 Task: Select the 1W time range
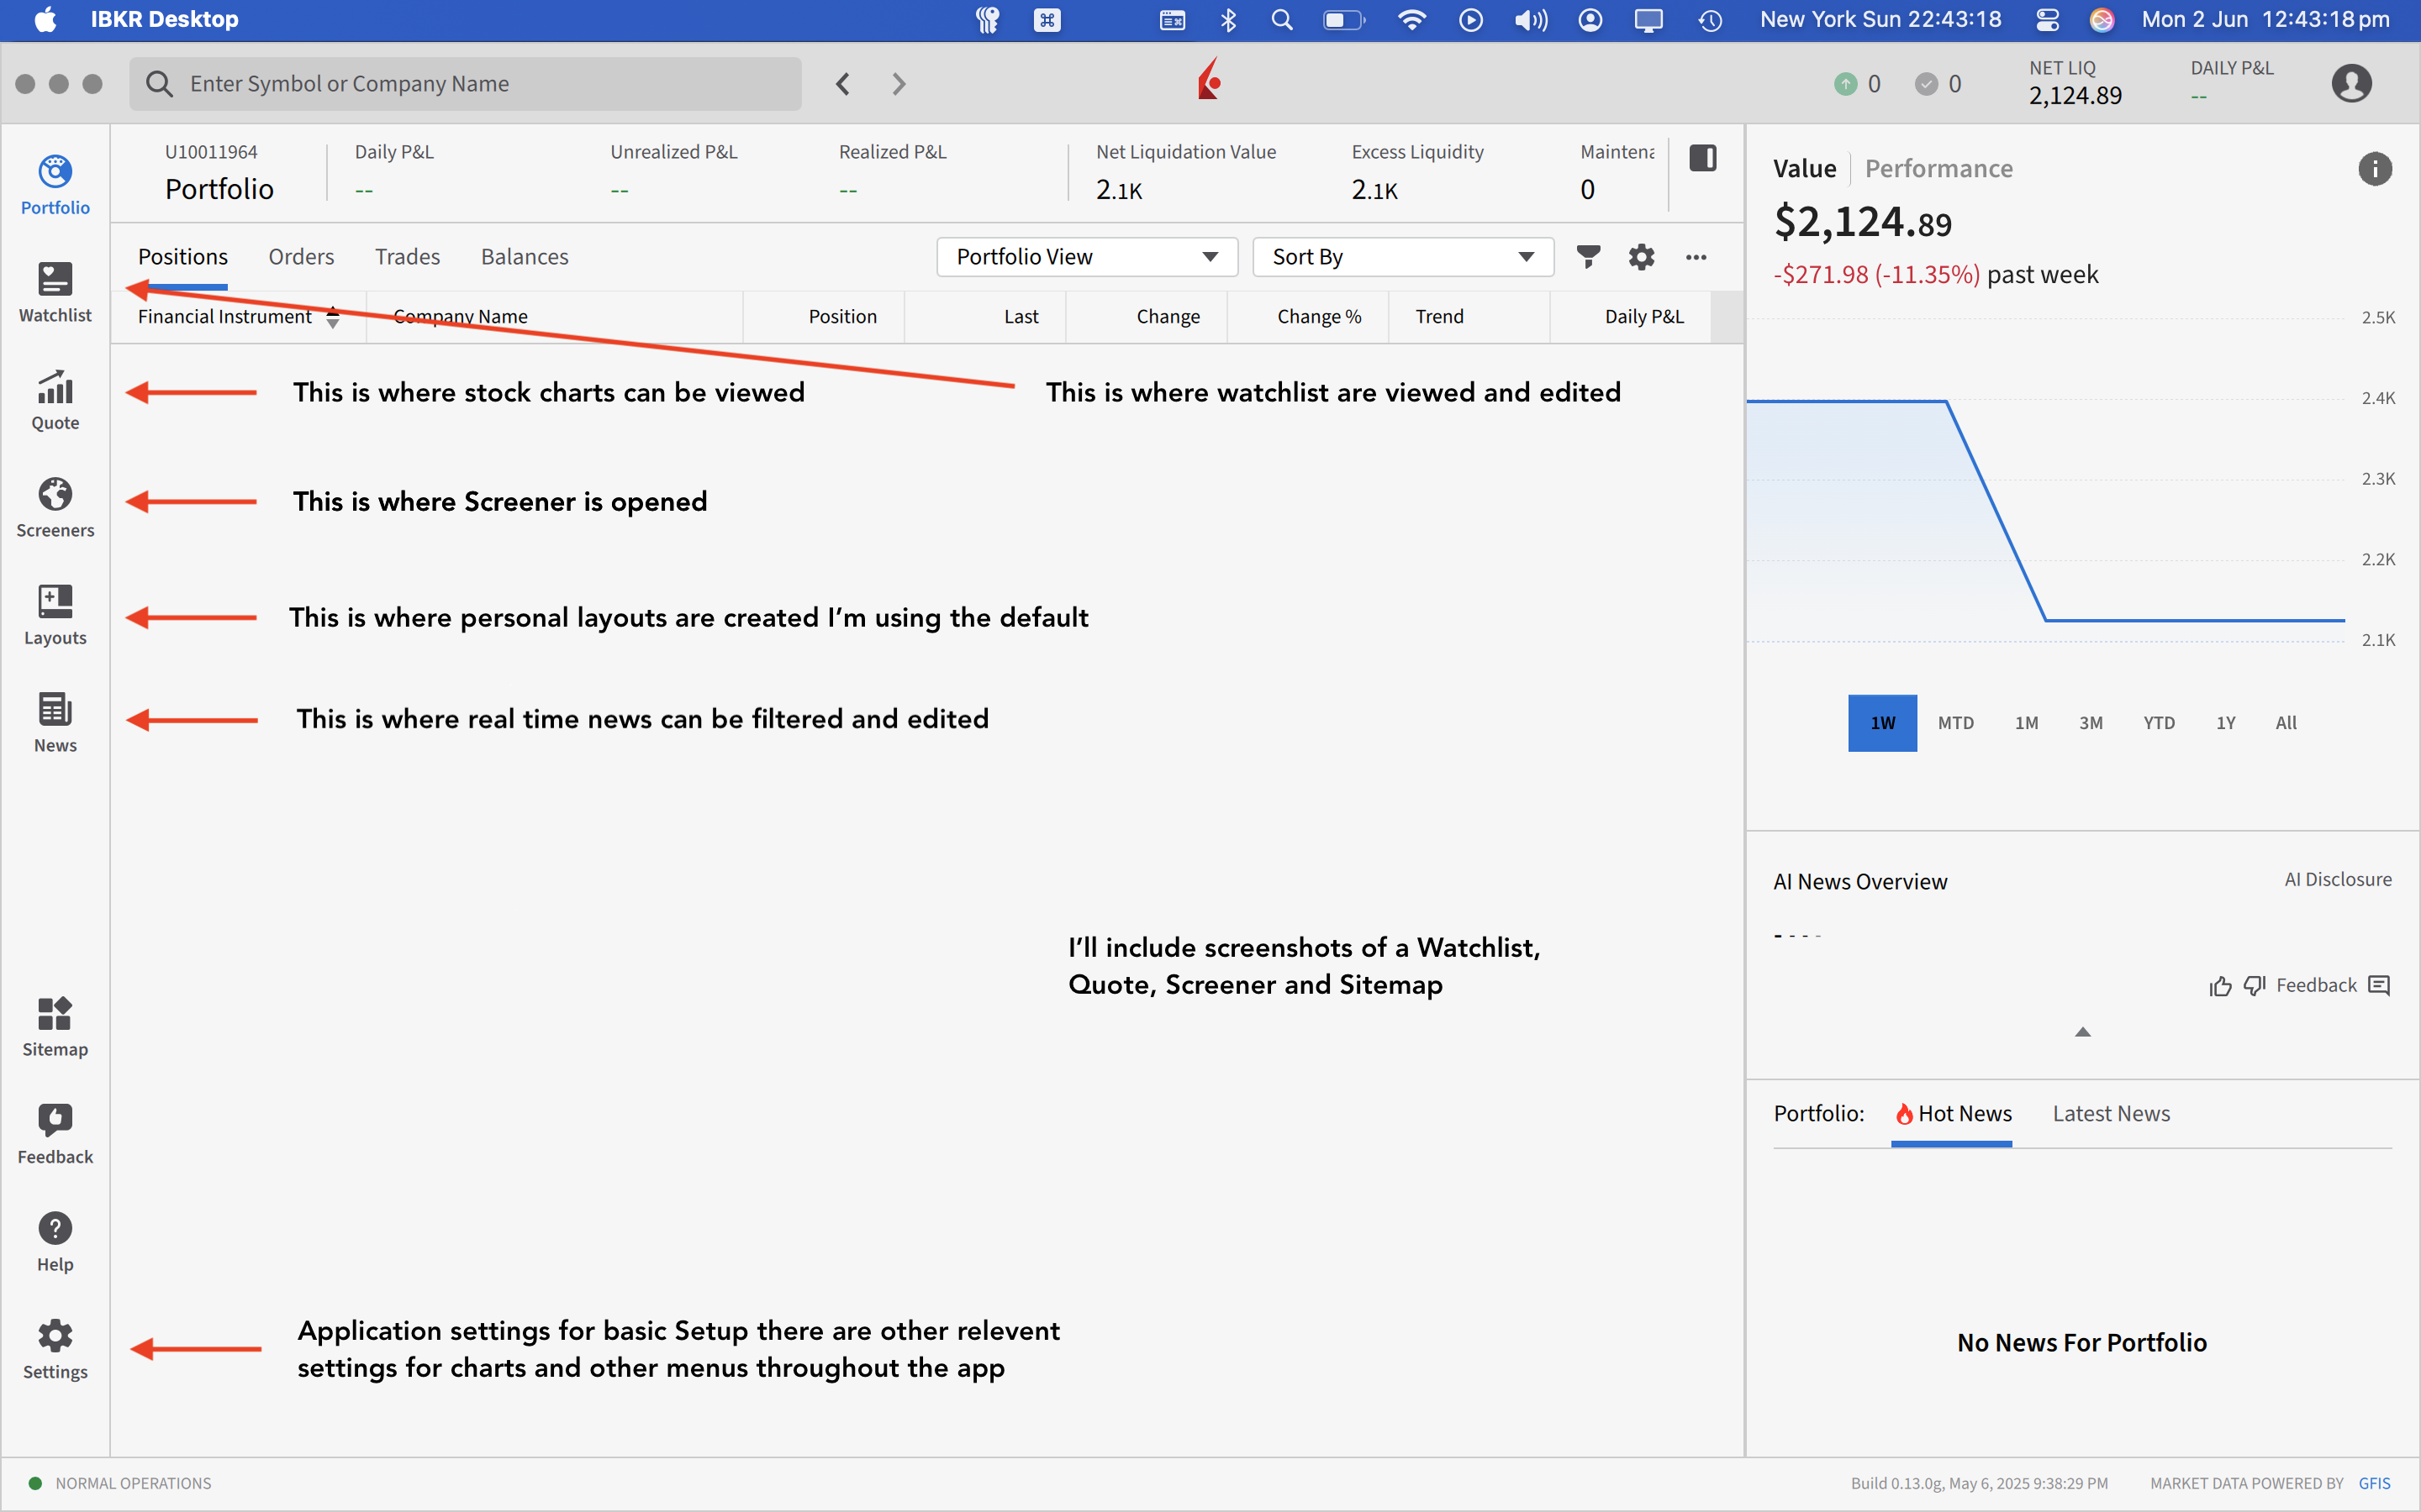[1883, 723]
